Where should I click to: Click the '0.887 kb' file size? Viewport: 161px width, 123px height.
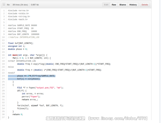[35, 5]
